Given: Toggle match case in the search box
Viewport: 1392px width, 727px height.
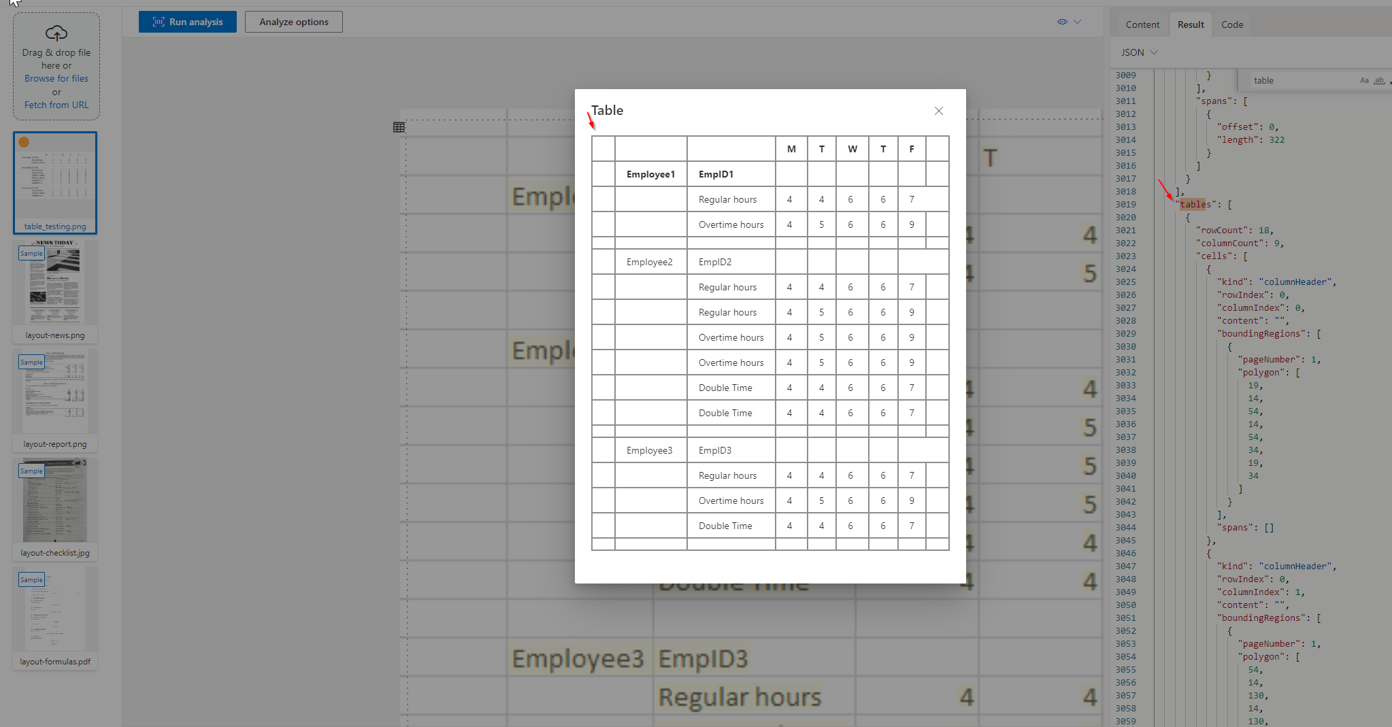Looking at the screenshot, I should click(1365, 80).
